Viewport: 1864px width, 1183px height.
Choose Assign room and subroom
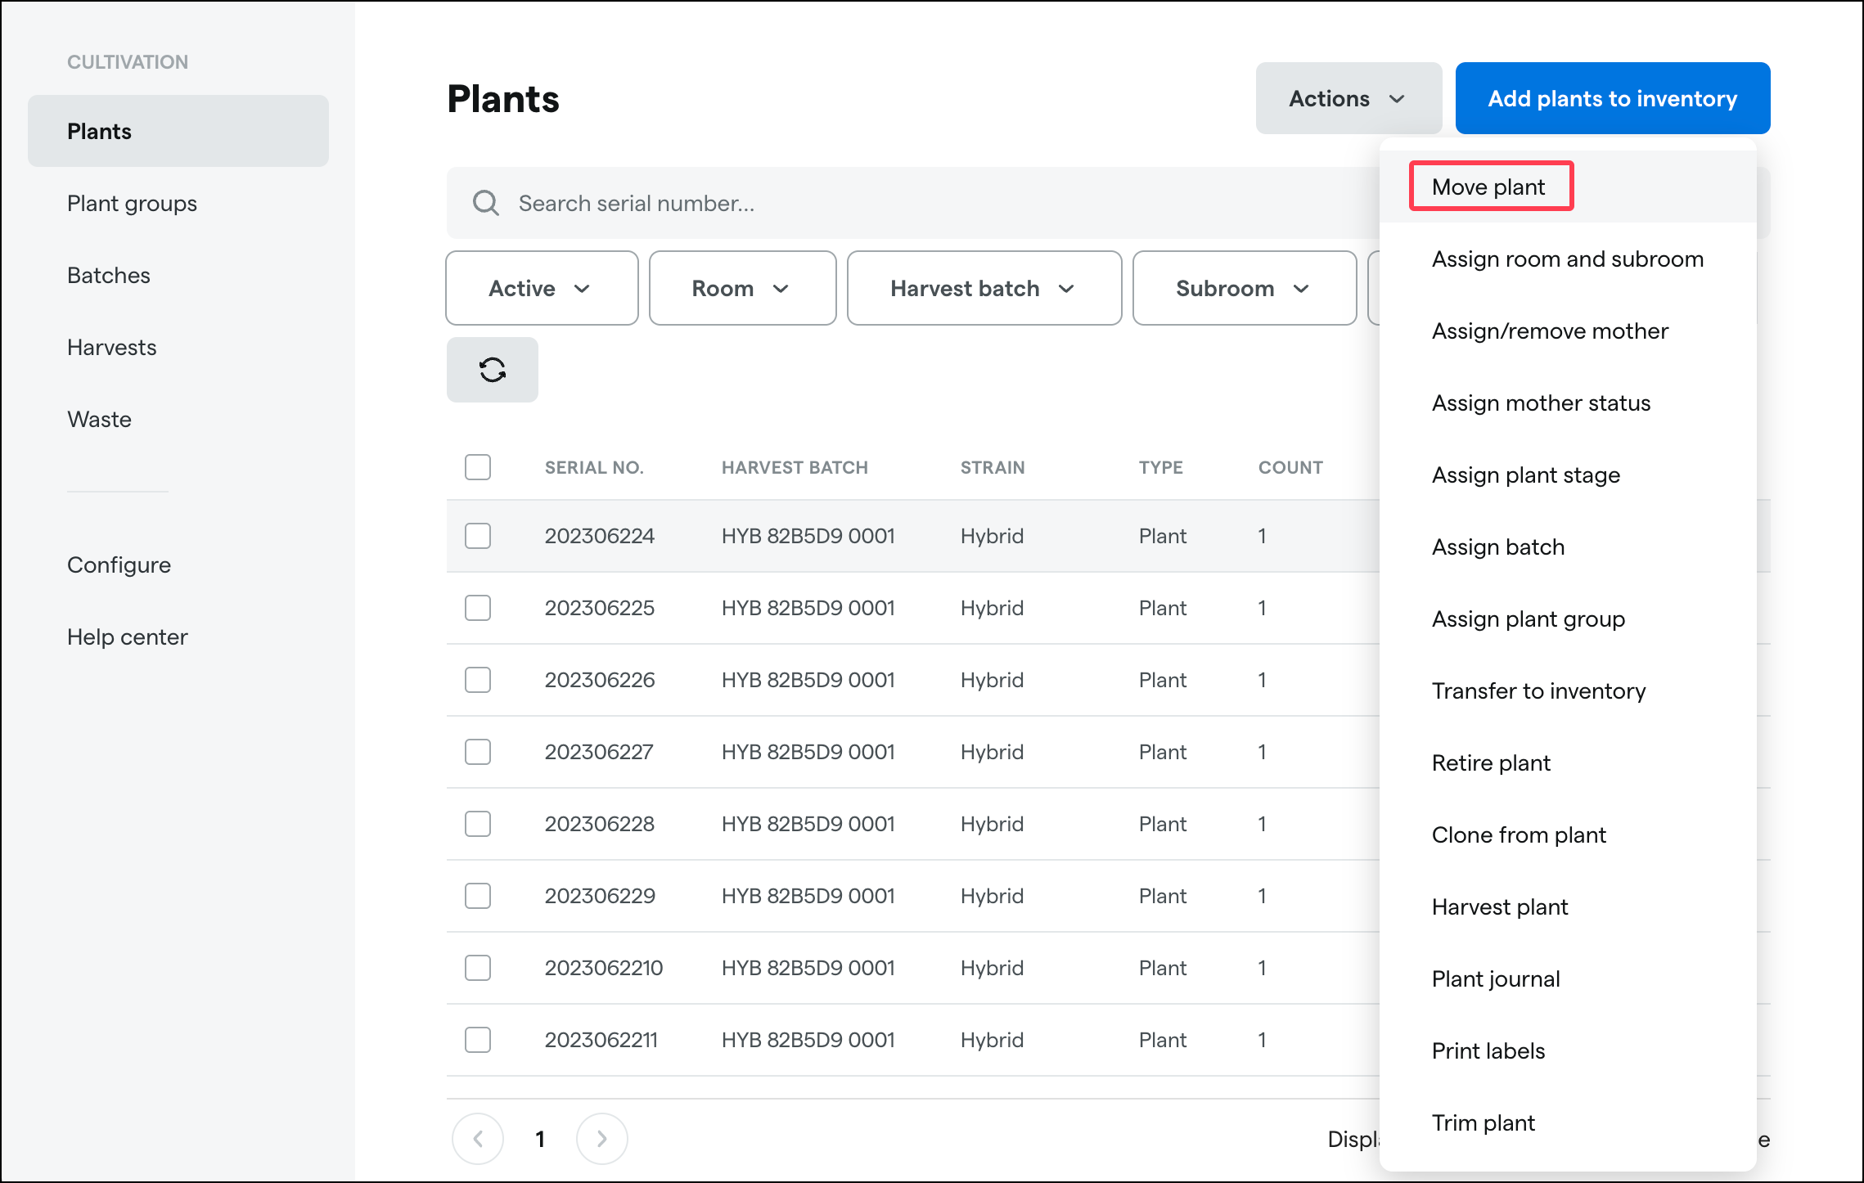coord(1567,259)
